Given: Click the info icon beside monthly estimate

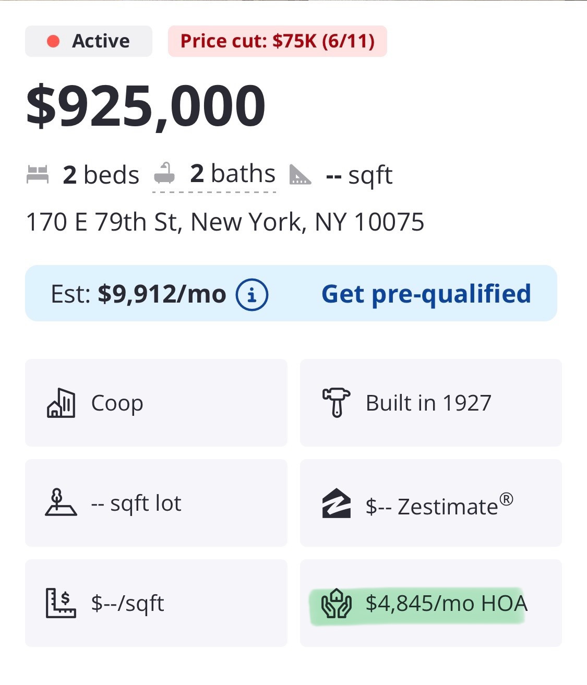Looking at the screenshot, I should (252, 295).
